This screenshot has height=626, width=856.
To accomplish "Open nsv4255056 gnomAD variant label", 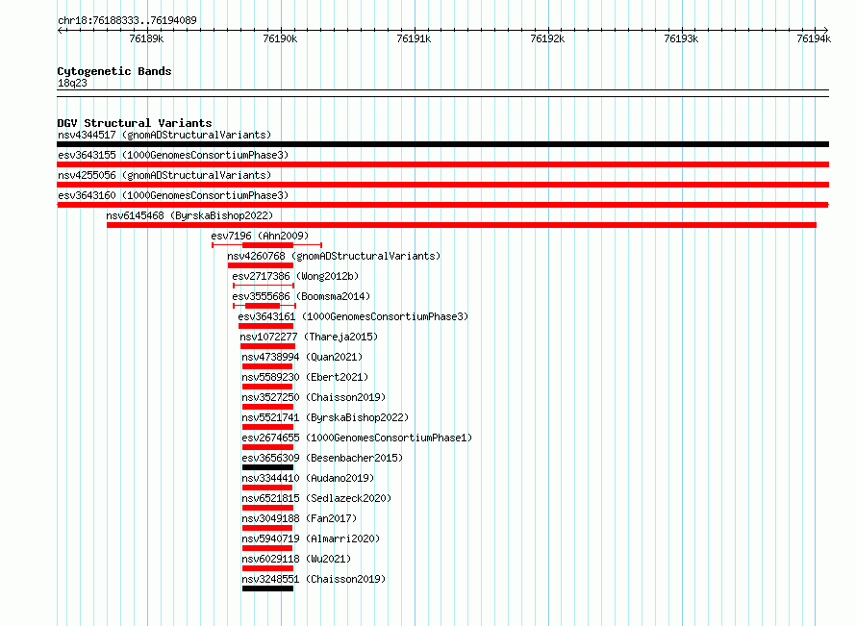I will click(x=164, y=175).
